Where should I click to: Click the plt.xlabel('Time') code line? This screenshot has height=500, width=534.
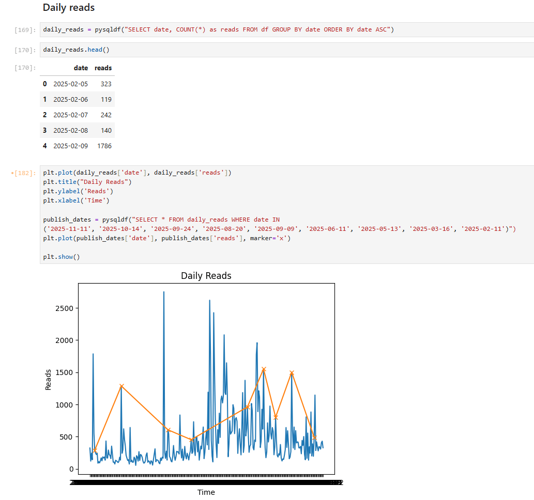click(x=76, y=200)
